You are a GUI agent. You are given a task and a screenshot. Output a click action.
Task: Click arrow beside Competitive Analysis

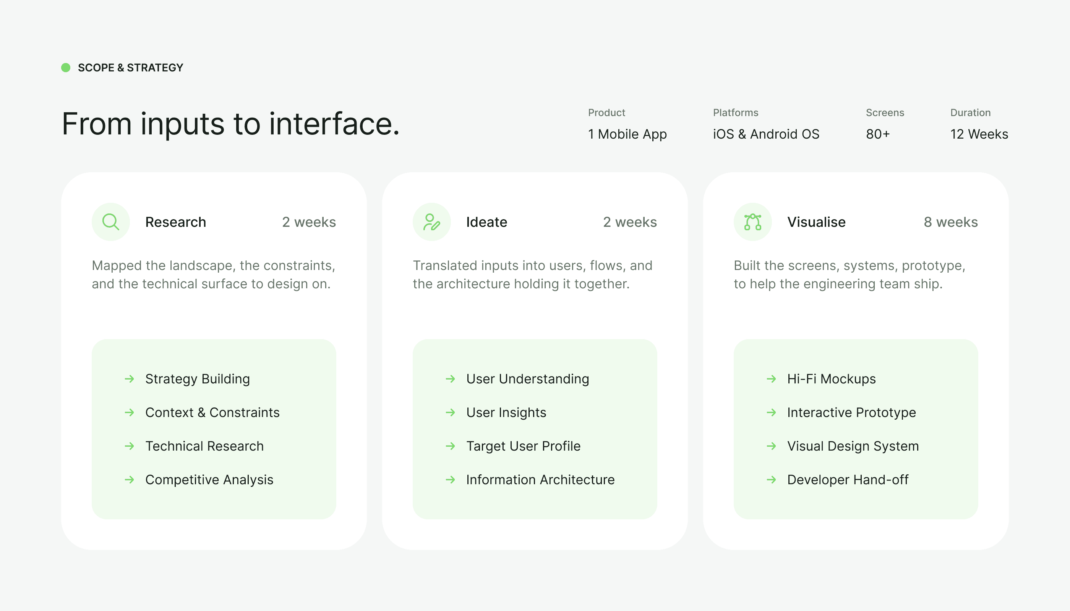[x=129, y=480]
